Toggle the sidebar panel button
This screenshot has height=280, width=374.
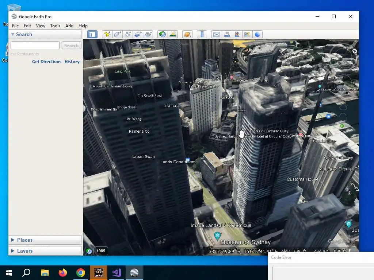(x=92, y=34)
